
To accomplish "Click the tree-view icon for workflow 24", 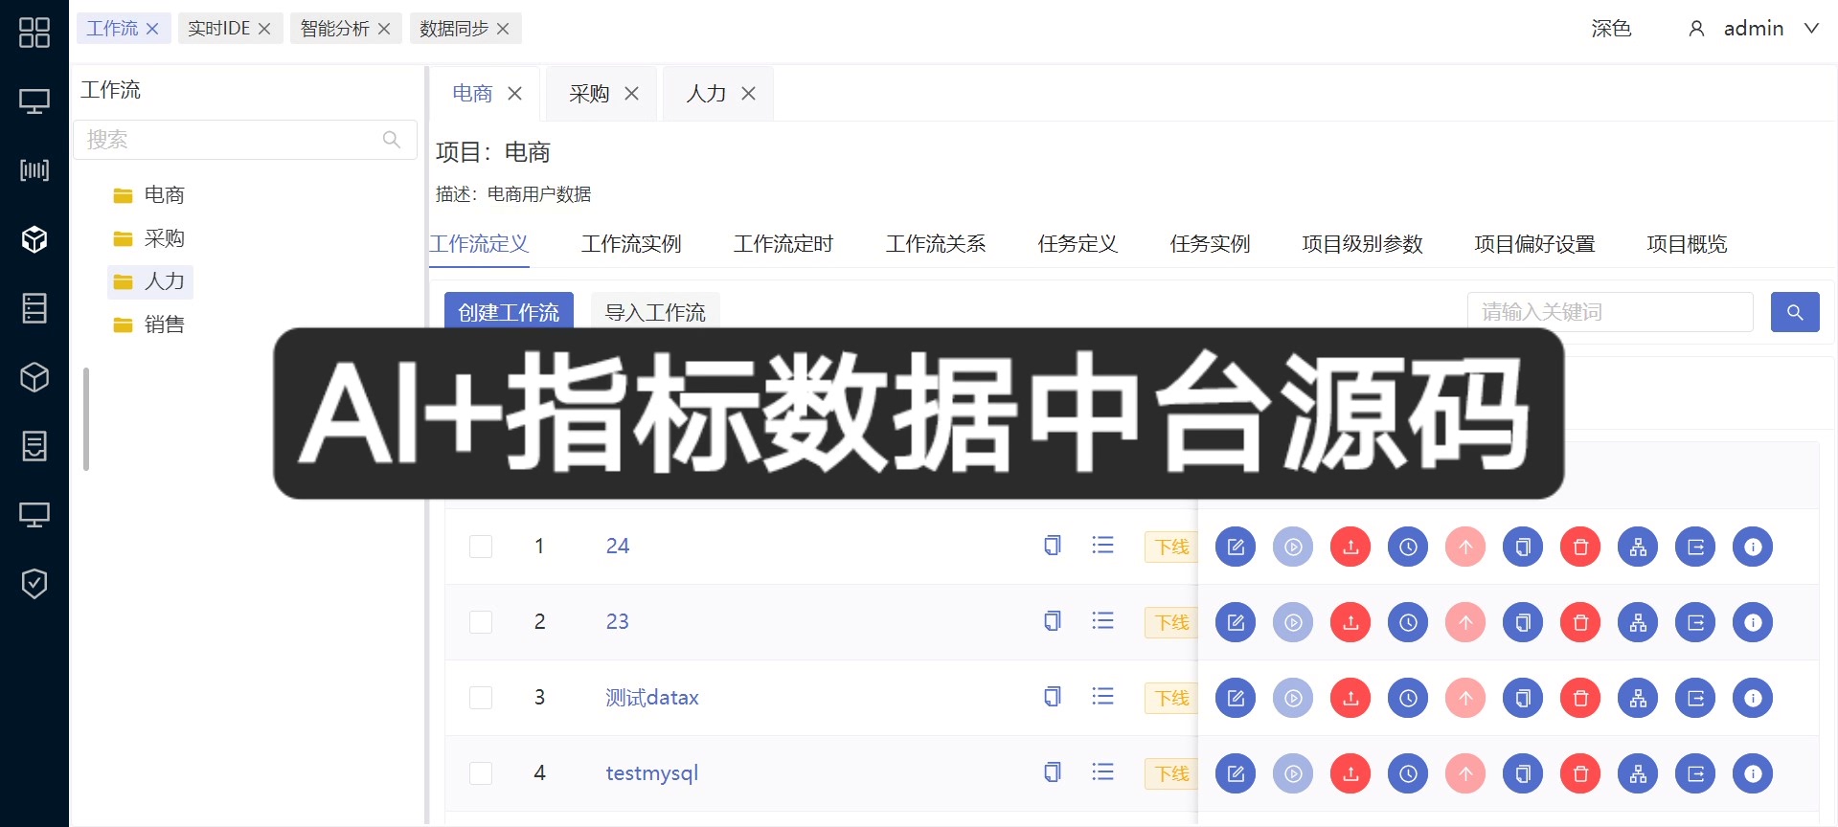I will tap(1638, 547).
